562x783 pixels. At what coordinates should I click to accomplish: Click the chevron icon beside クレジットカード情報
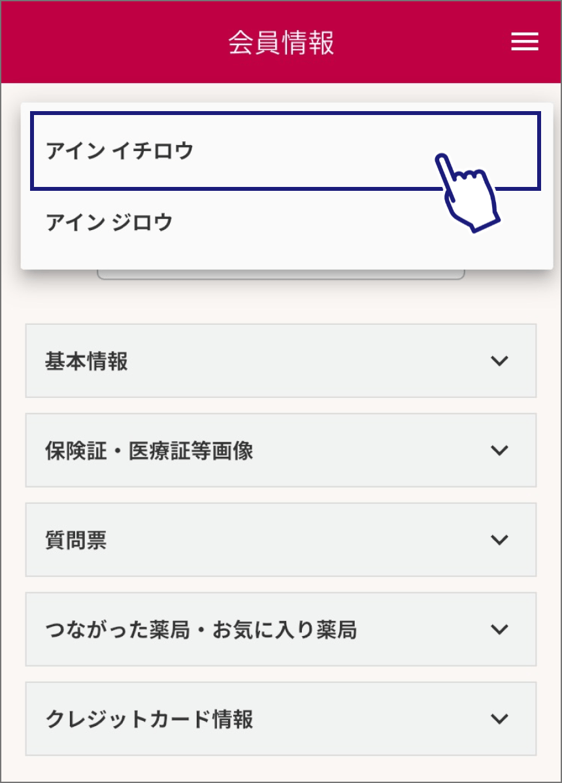(x=499, y=719)
